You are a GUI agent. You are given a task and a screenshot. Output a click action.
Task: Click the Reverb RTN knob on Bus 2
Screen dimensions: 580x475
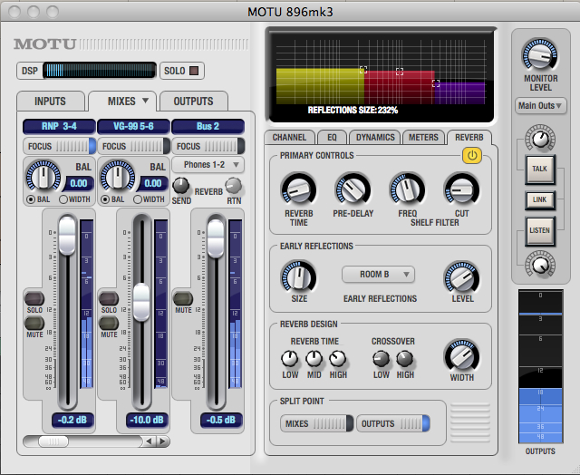(x=234, y=185)
